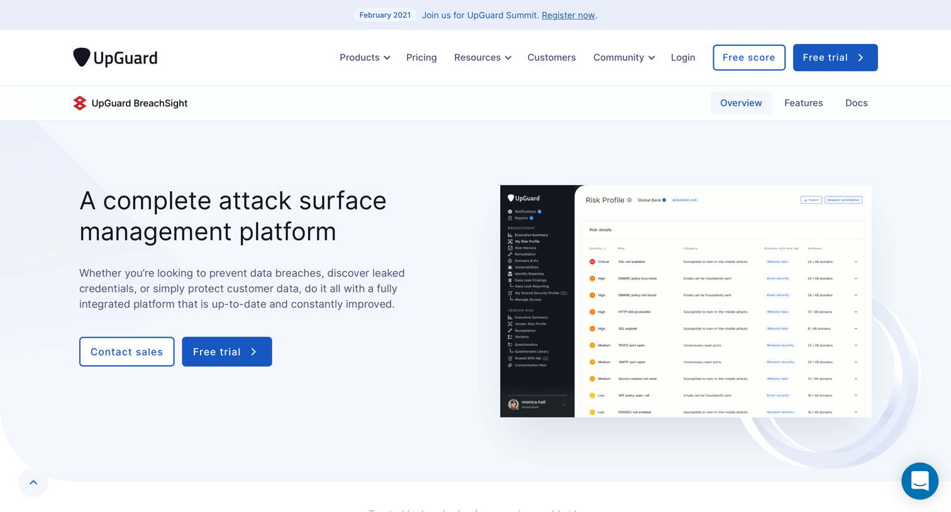Click the My Risk Profile sidebar icon
The image size is (951, 512).
[x=510, y=242]
